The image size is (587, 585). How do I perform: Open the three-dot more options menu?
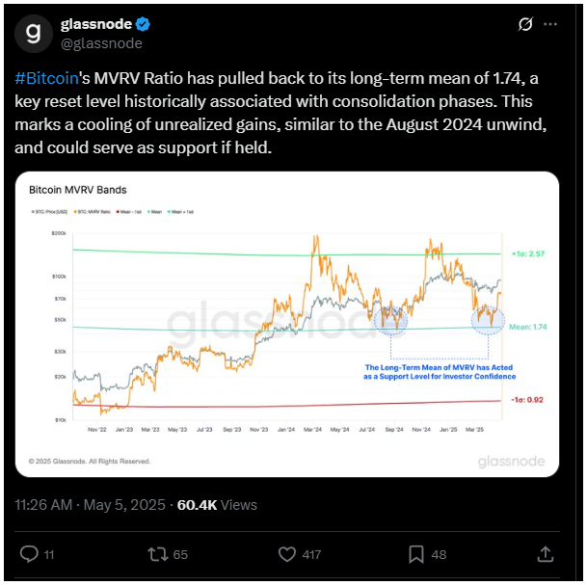550,24
